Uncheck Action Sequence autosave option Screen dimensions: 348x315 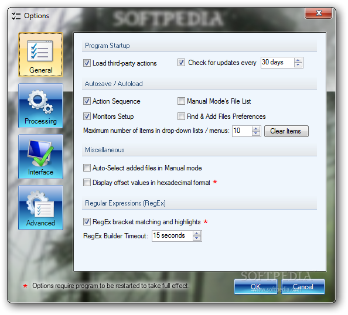87,101
